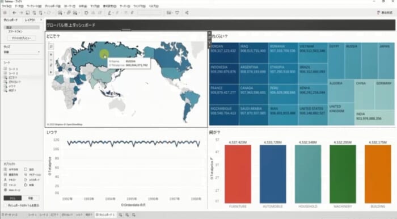Open the fit selector dropdown in toolbar

(x=150, y=12)
